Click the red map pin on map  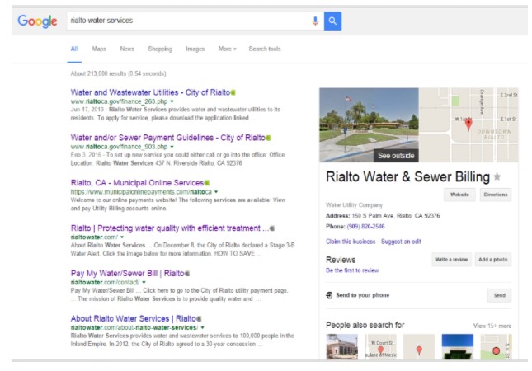click(468, 124)
